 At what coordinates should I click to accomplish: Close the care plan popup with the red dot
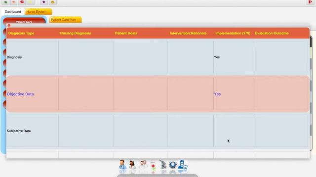(x=9, y=25)
